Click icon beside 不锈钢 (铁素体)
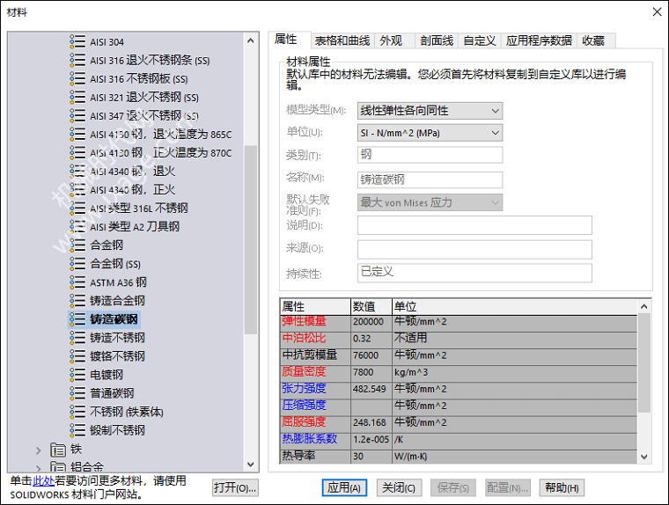Screen dimensions: 669x505 coord(77,411)
